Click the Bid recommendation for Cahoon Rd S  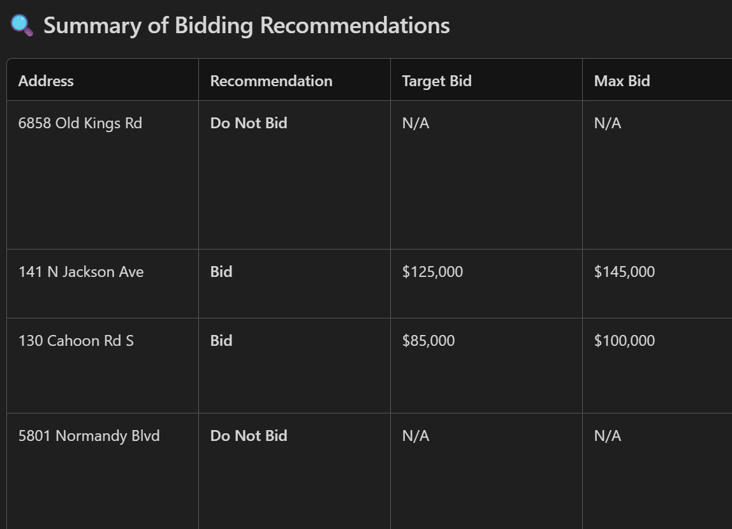tap(221, 341)
